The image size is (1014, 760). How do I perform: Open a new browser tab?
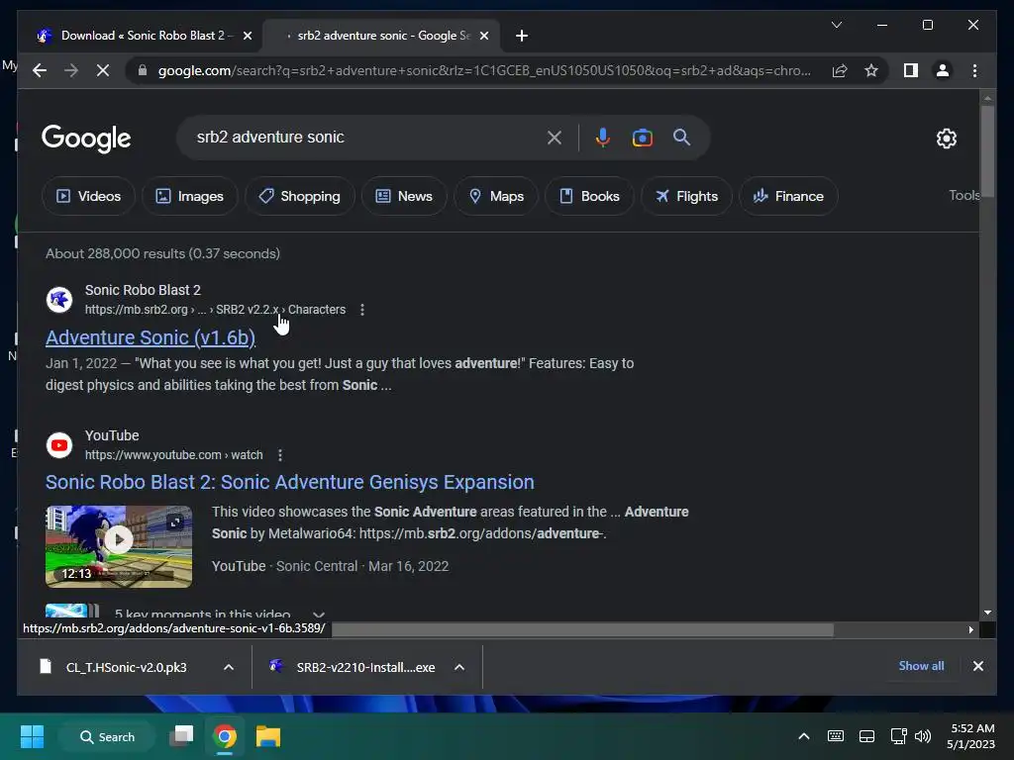point(522,36)
